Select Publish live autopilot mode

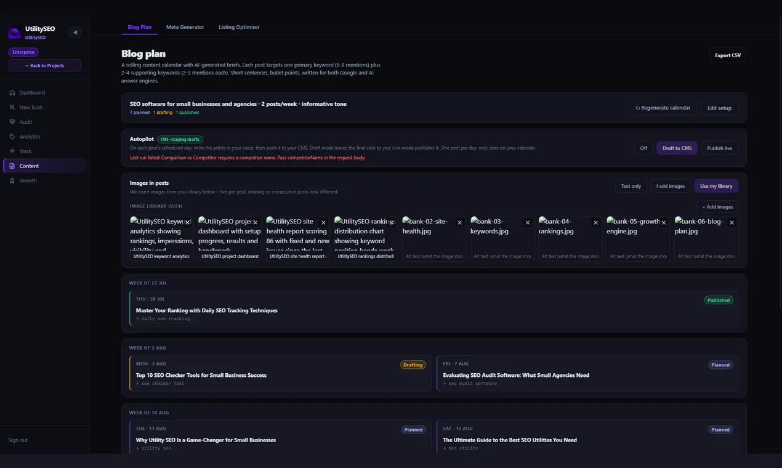[719, 148]
